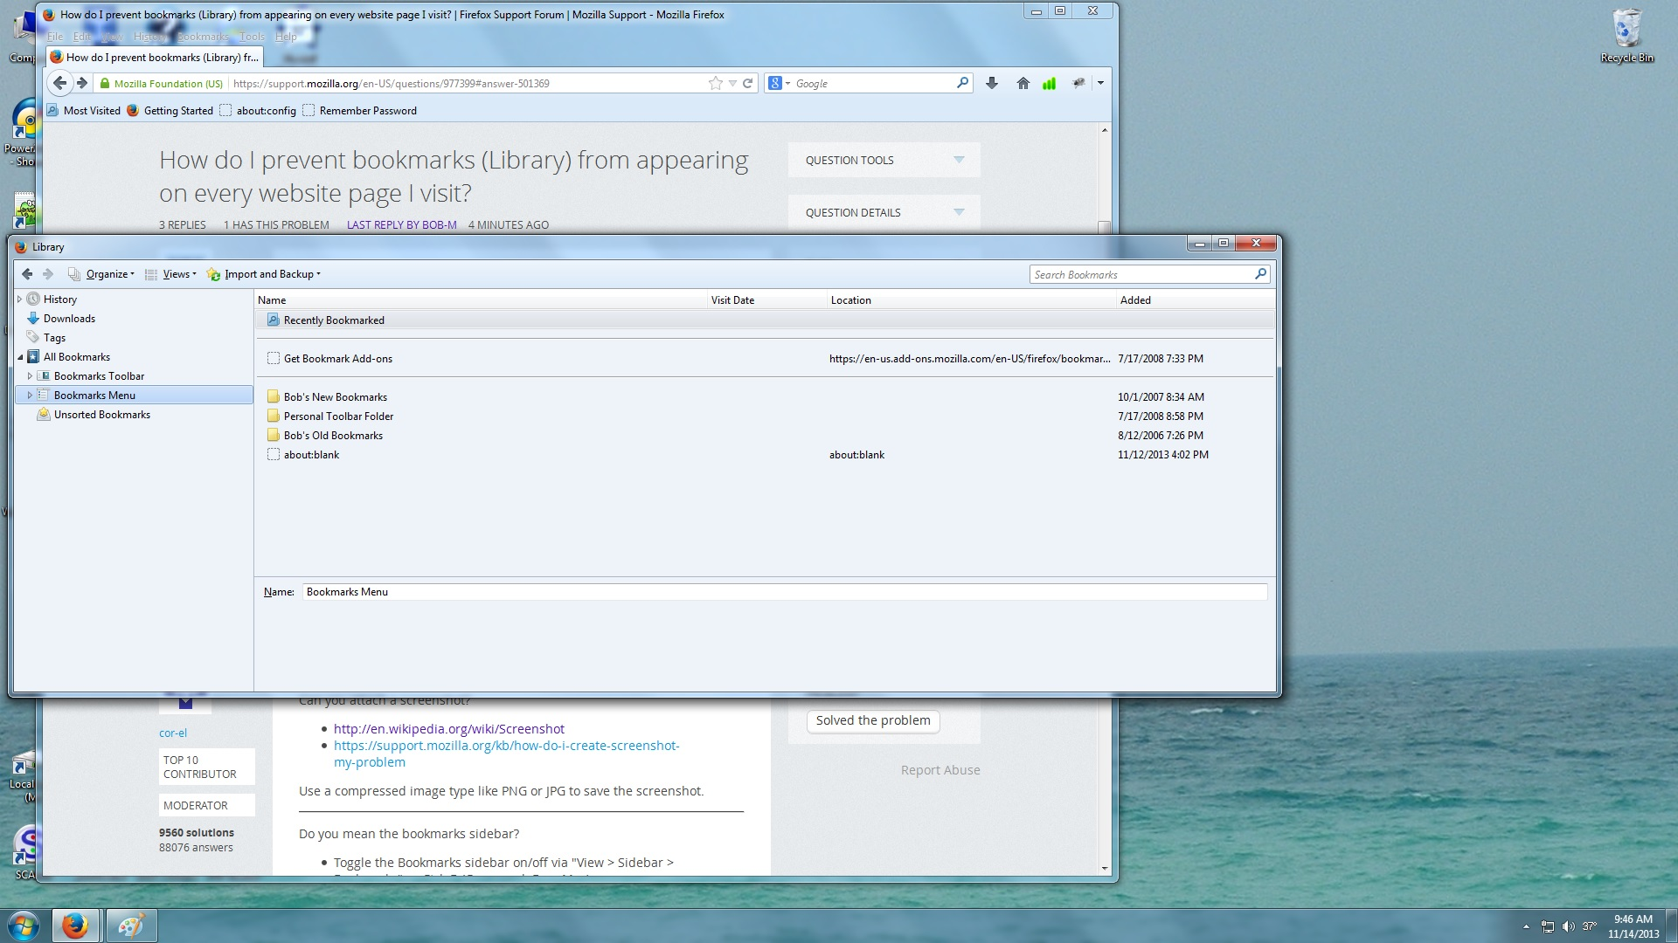Open the cor-el user profile link
The width and height of the screenshot is (1678, 943).
point(173,733)
